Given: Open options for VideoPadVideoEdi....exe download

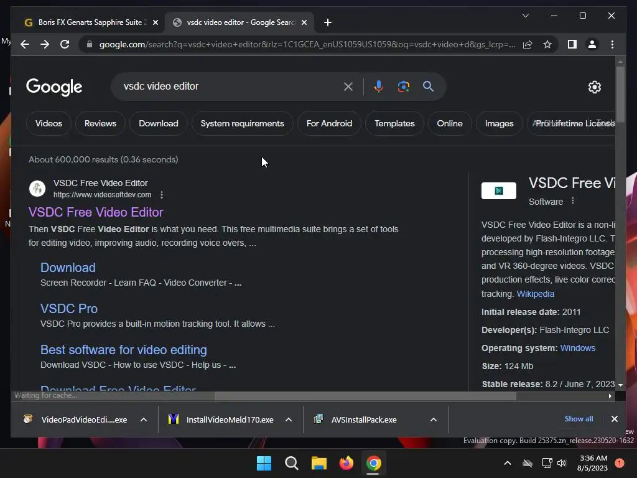Looking at the screenshot, I should [144, 419].
